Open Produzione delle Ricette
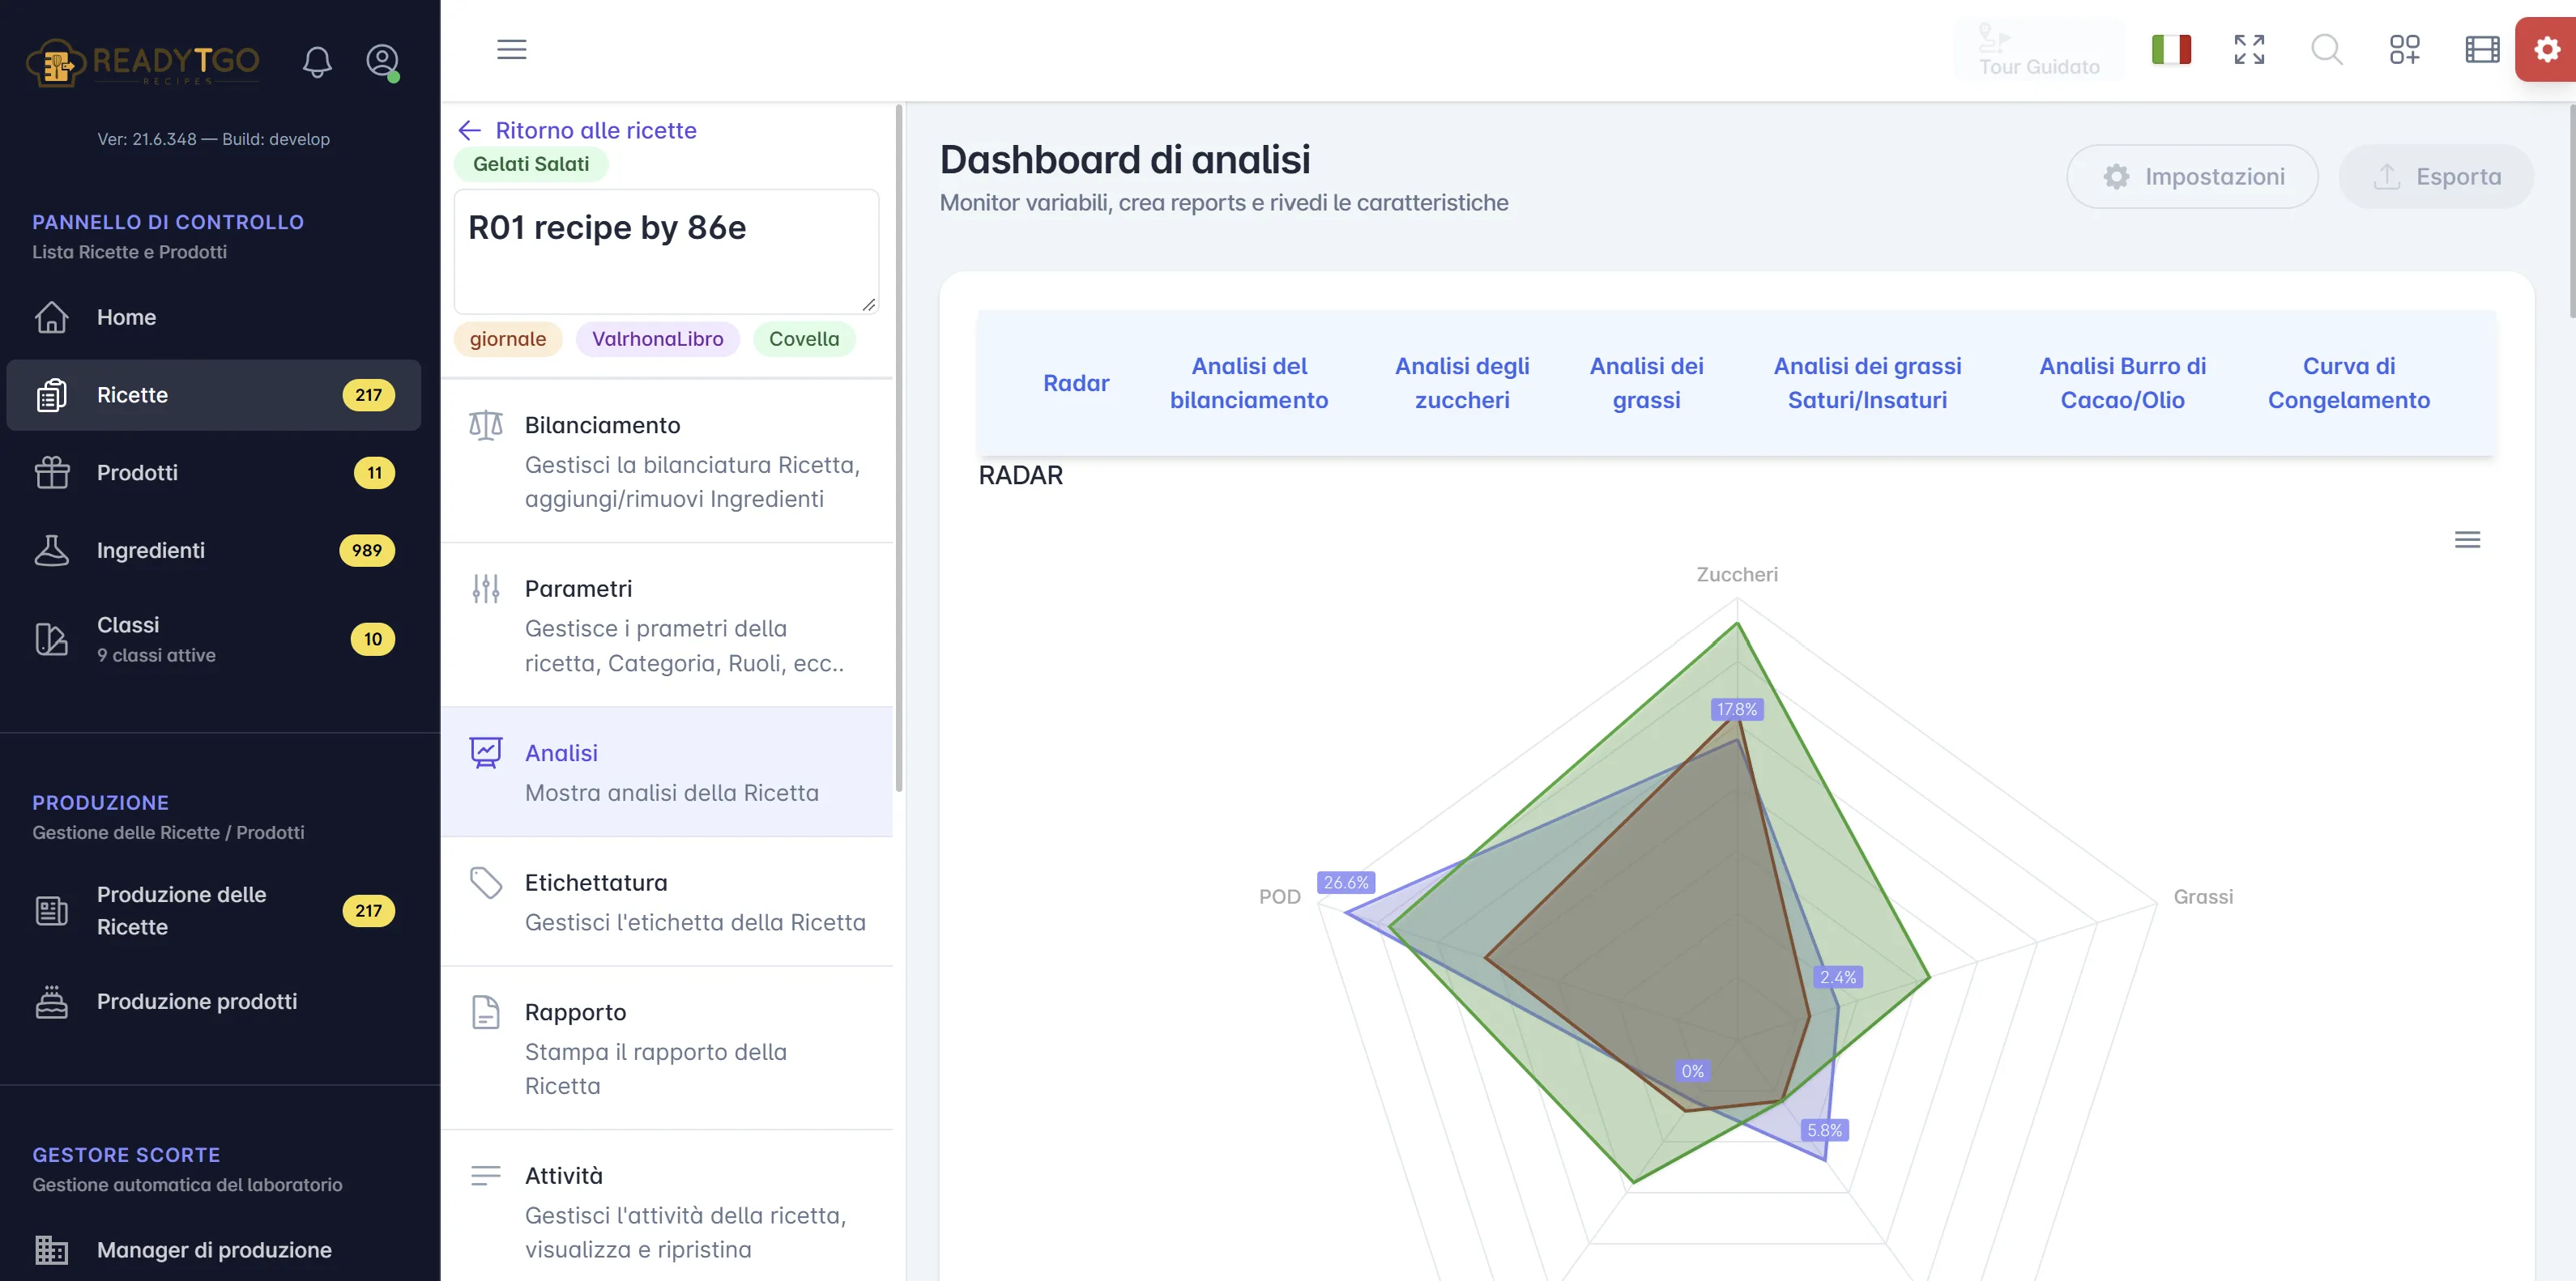The width and height of the screenshot is (2576, 1281). (213, 910)
